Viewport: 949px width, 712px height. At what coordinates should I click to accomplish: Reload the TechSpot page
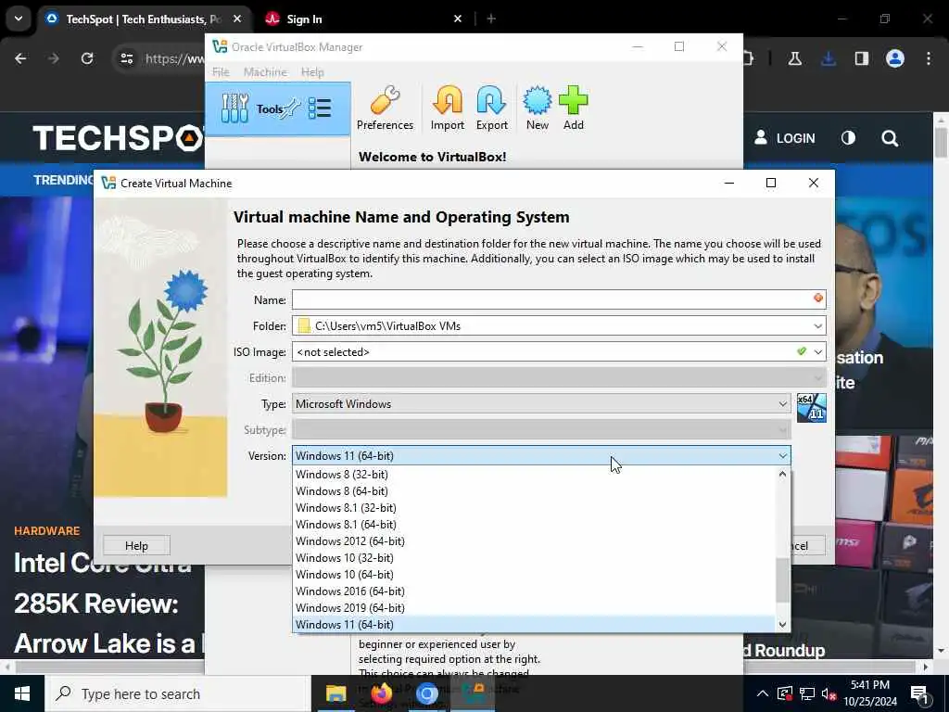(x=87, y=58)
